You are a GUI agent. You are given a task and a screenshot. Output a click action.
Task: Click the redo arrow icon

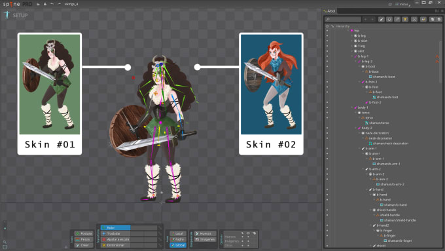point(59,5)
